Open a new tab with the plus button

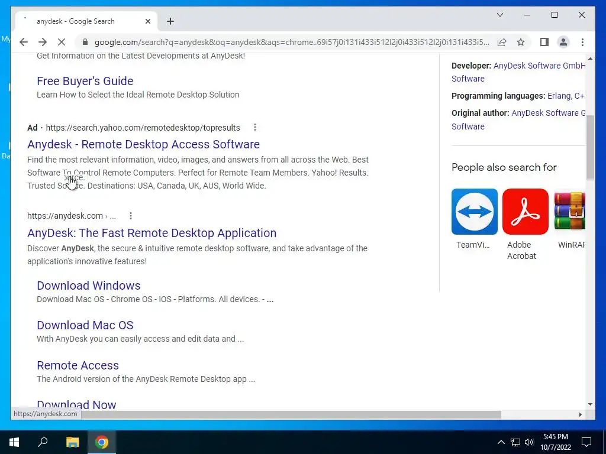(x=170, y=21)
